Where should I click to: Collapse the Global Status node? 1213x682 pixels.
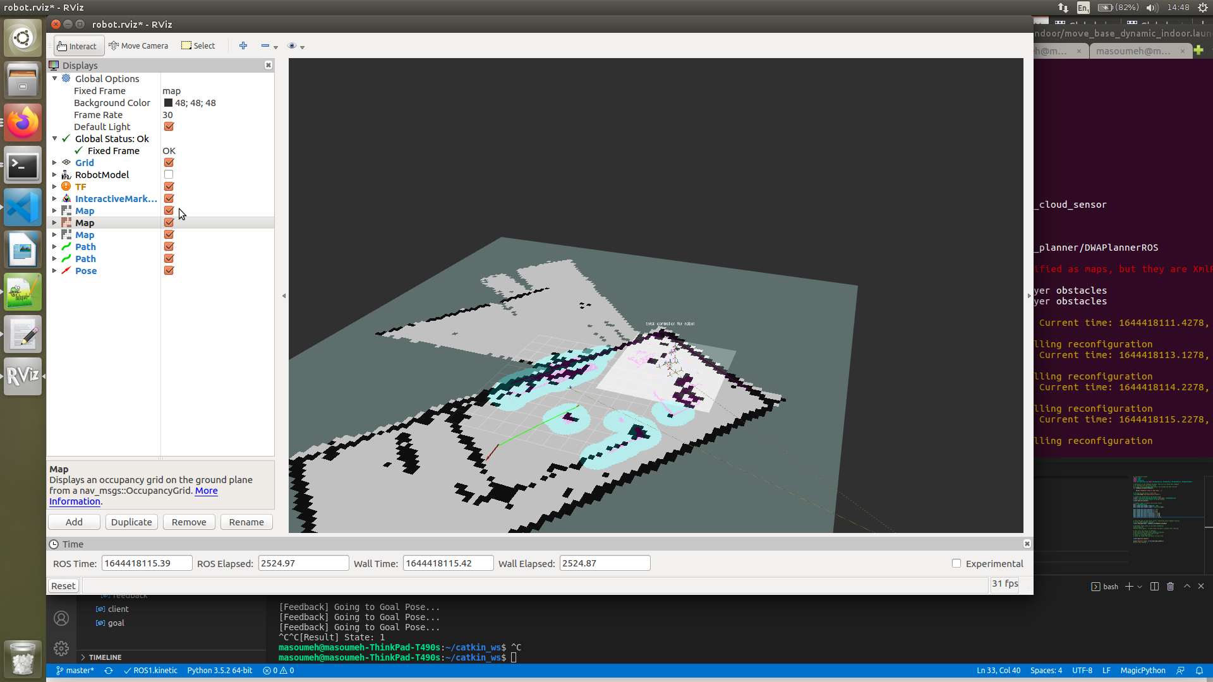click(x=55, y=138)
